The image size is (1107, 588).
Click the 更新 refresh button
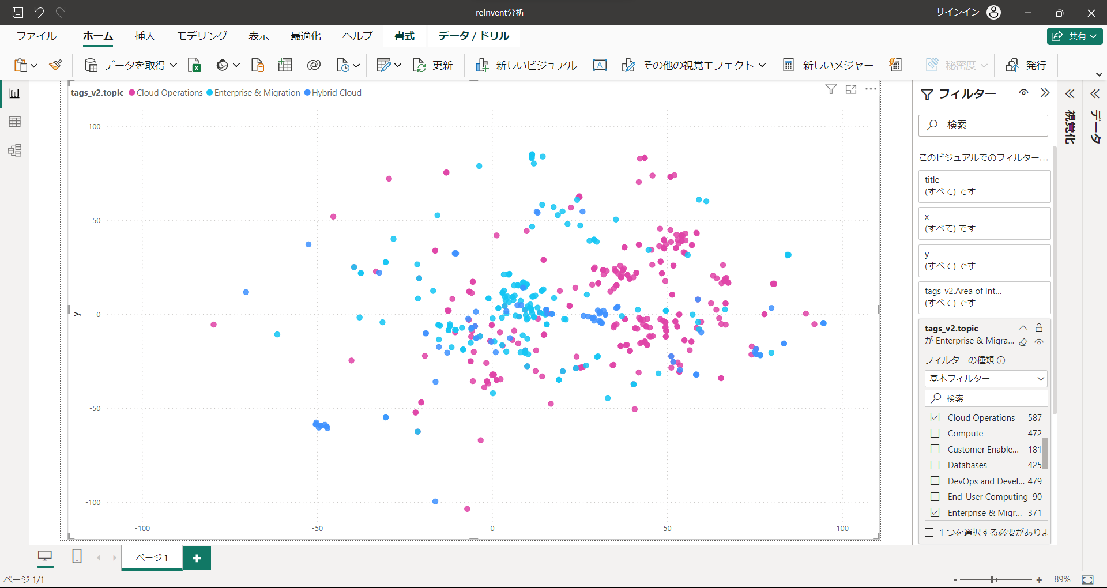click(433, 65)
